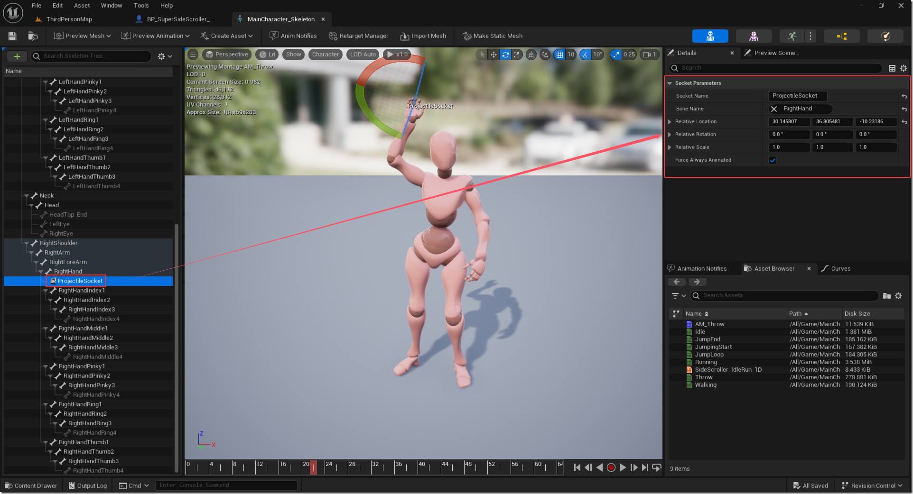Expand Relative Scale property
The height and width of the screenshot is (494, 913).
click(x=670, y=147)
